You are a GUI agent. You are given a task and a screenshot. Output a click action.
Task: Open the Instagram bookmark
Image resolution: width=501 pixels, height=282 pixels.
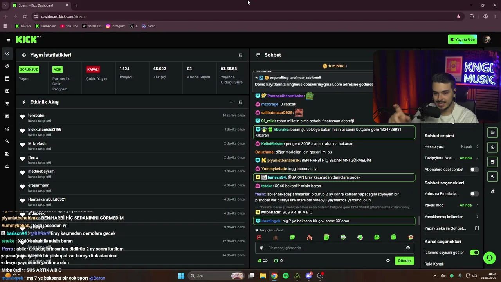click(116, 26)
